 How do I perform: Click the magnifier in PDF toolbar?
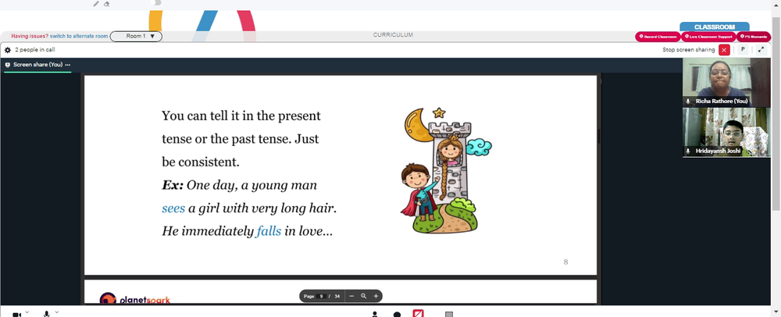pos(364,296)
